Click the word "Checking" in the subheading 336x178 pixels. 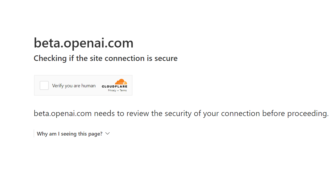[x=50, y=58]
